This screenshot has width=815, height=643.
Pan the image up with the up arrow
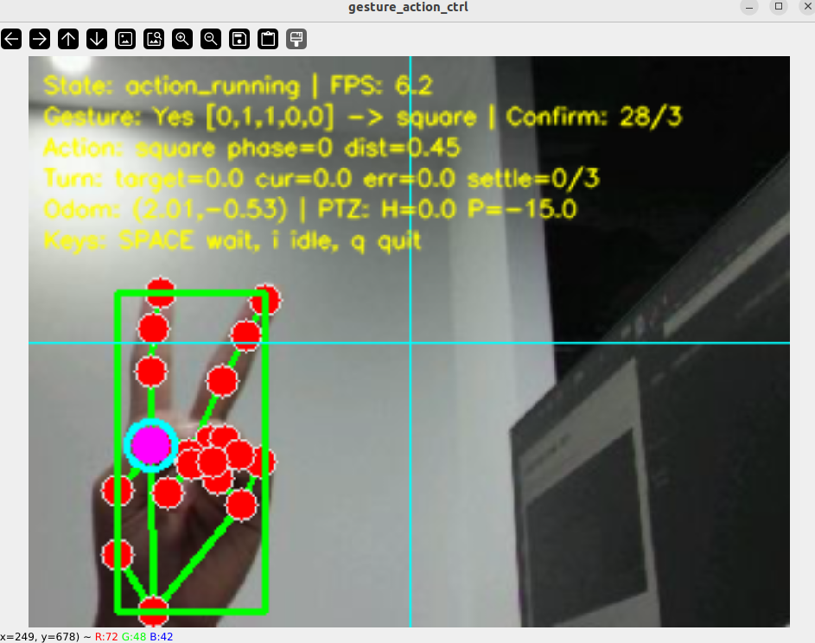click(68, 39)
